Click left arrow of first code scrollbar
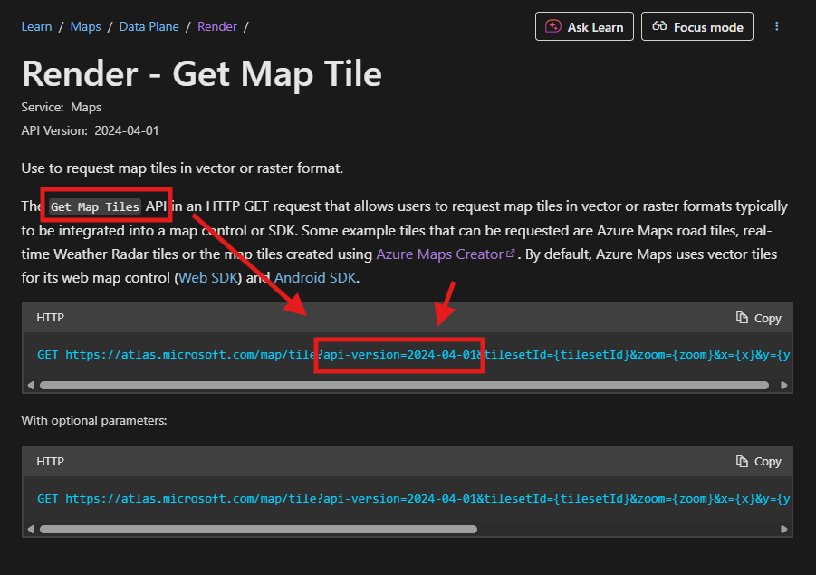The image size is (816, 575). 31,385
